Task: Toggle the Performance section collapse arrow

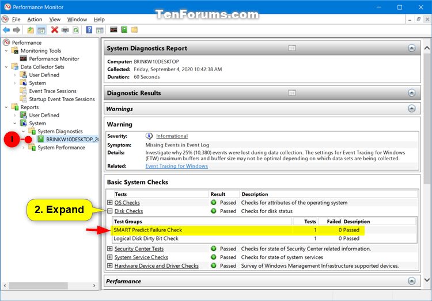Action: 412,281
